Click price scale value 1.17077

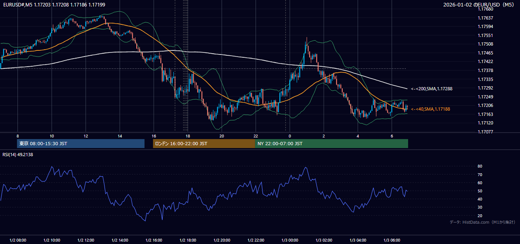(x=486, y=132)
